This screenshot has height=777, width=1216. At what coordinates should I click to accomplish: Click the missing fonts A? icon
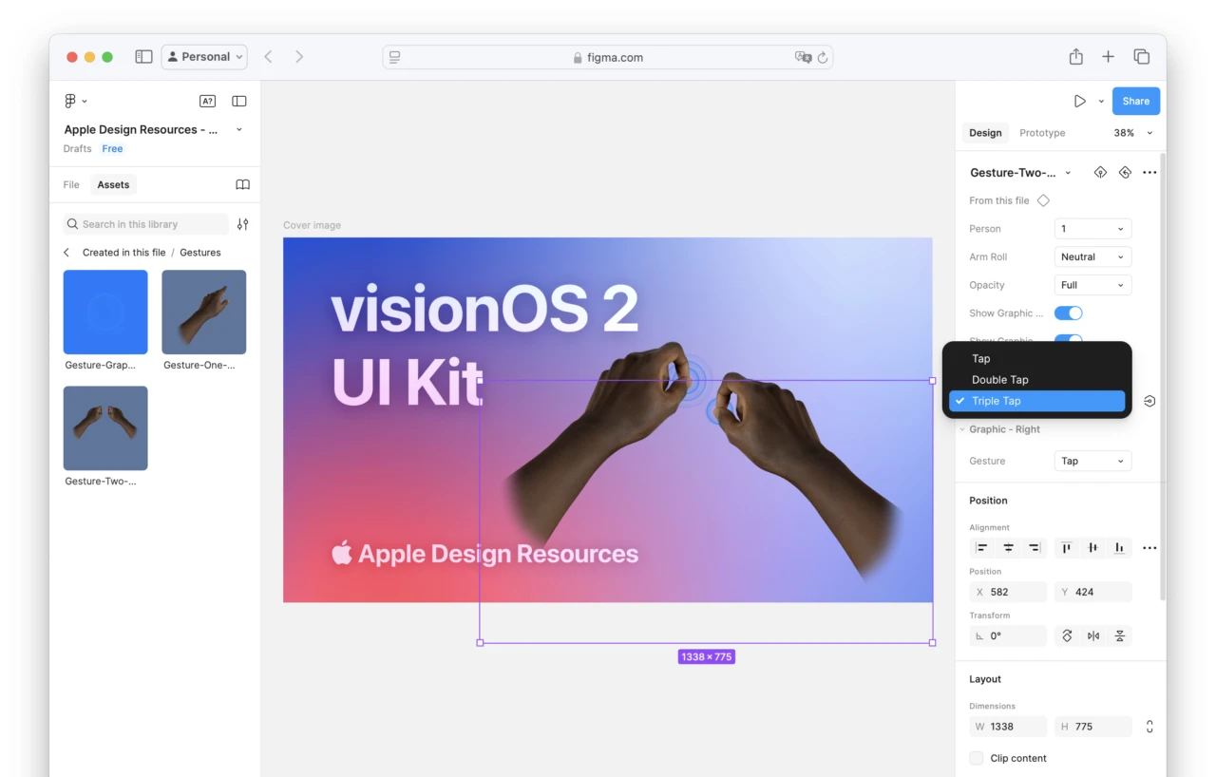point(207,101)
